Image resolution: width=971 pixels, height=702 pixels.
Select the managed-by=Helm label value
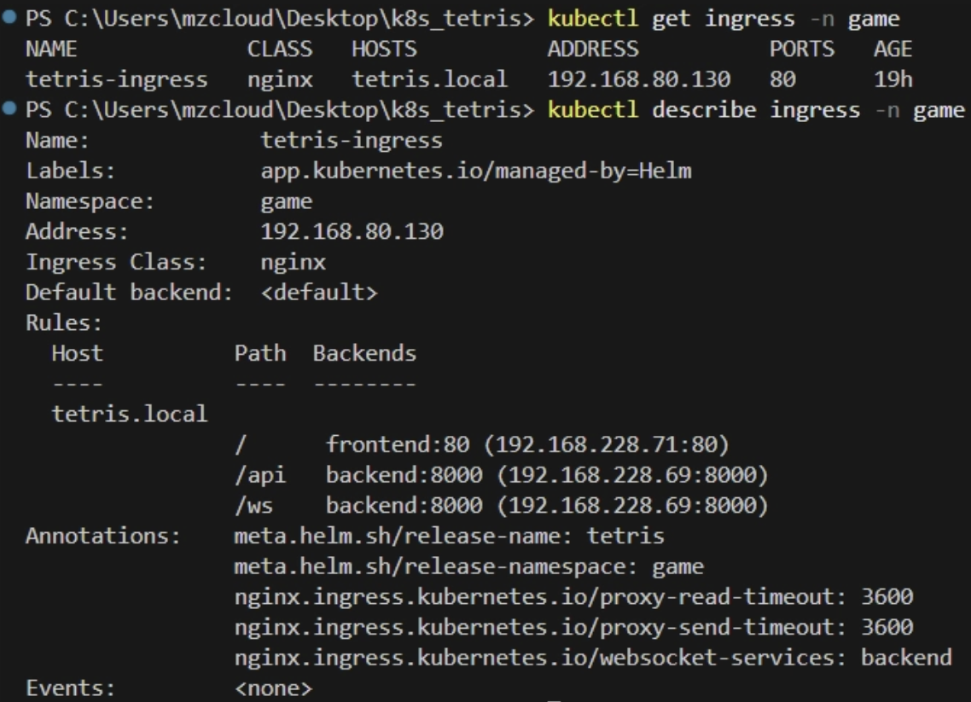[476, 171]
